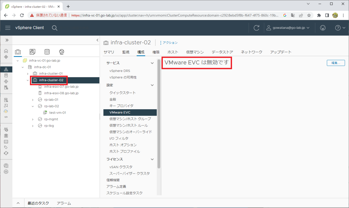Viewport: 349px width, 208px height.
Task: Collapse the infra-vc-01.go-lab.jp tree node
Action: click(x=17, y=61)
